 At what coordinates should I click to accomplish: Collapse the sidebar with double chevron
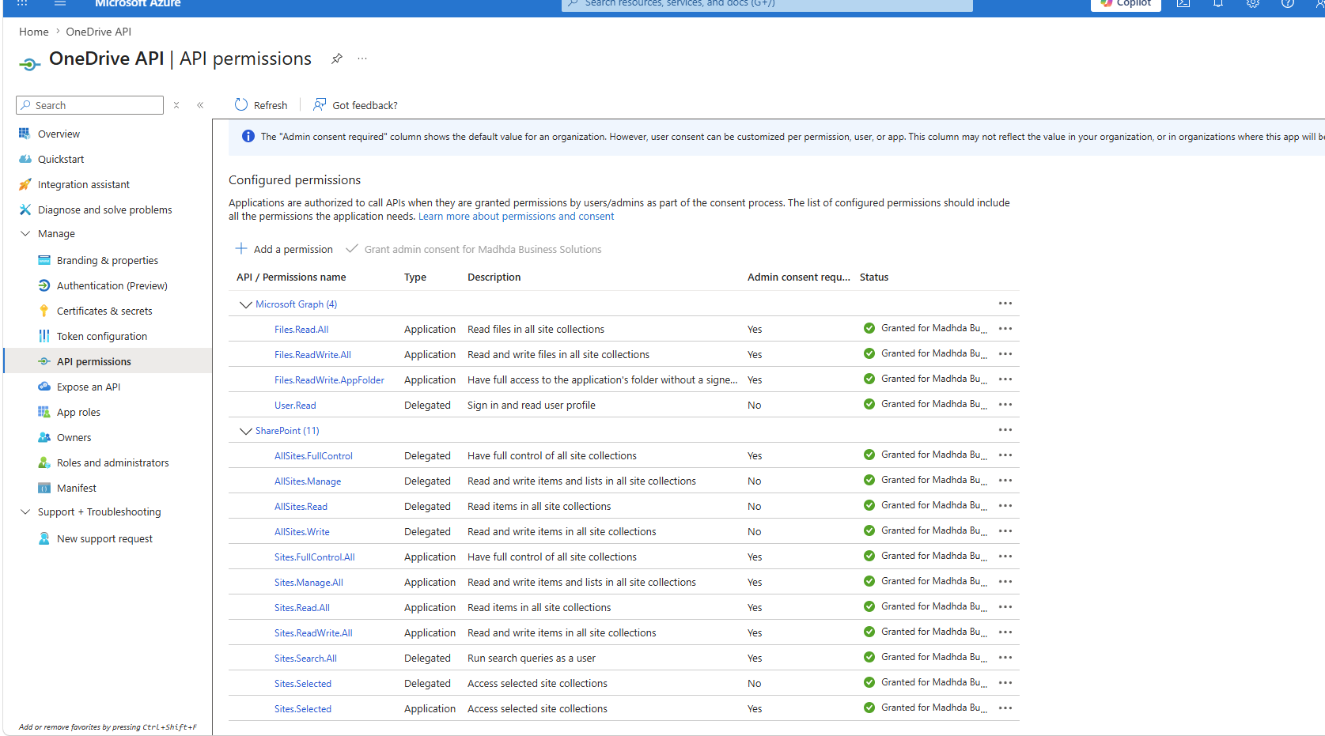[x=200, y=105]
